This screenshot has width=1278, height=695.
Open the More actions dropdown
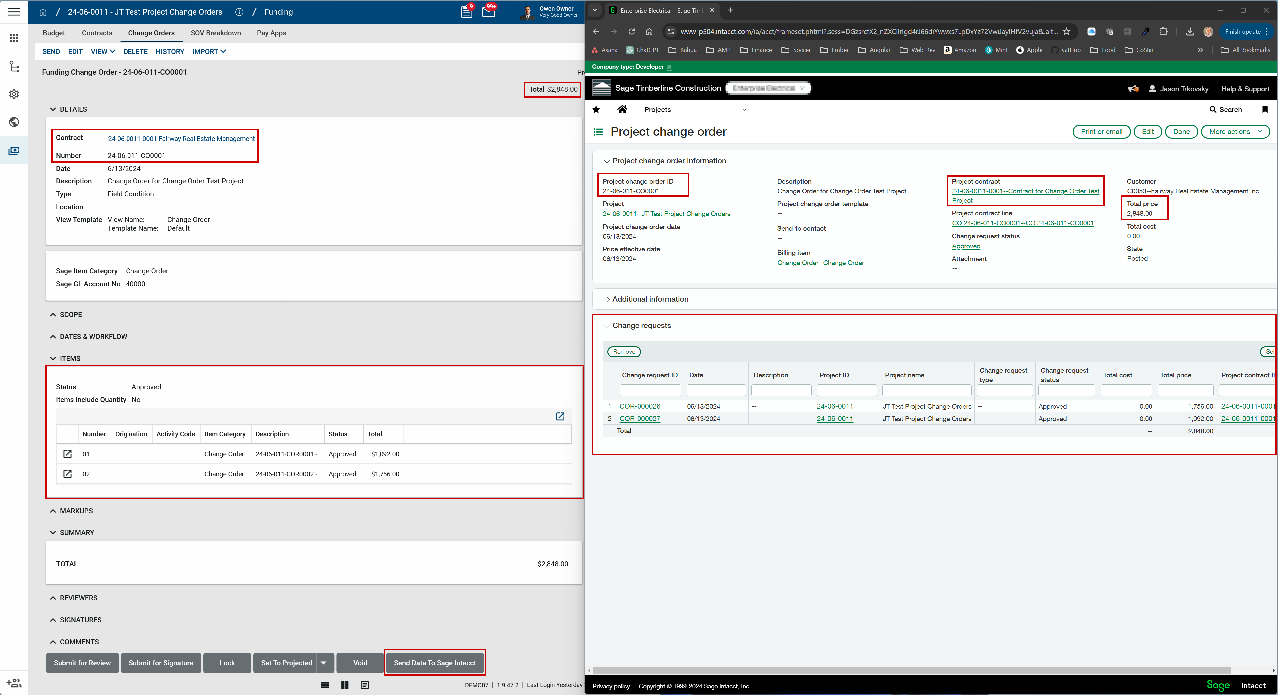click(x=1235, y=132)
